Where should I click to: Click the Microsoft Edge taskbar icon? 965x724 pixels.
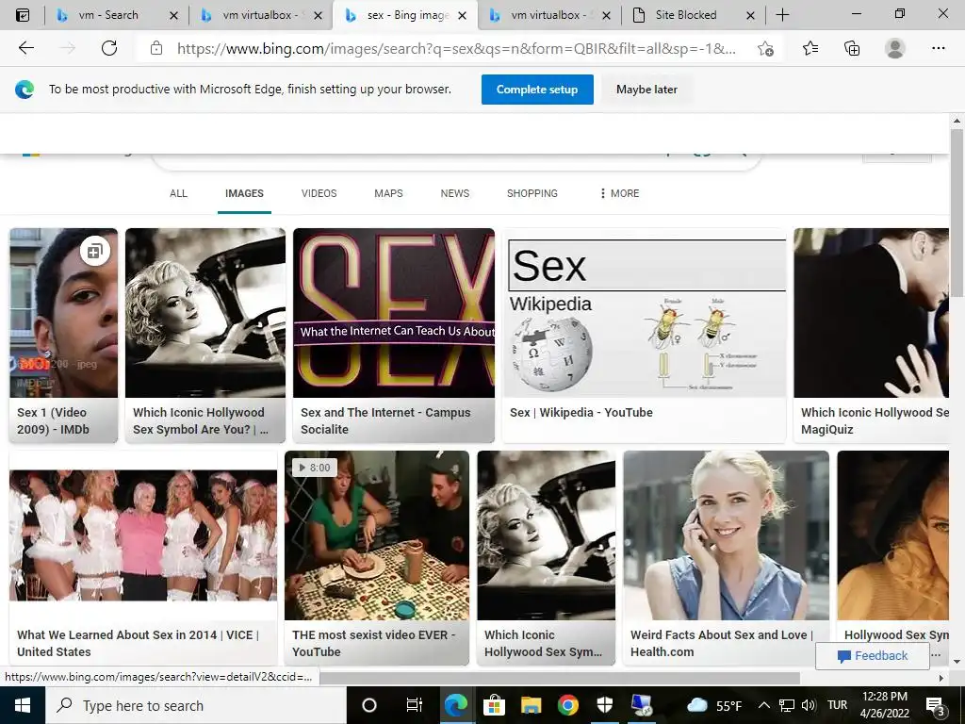click(x=456, y=705)
